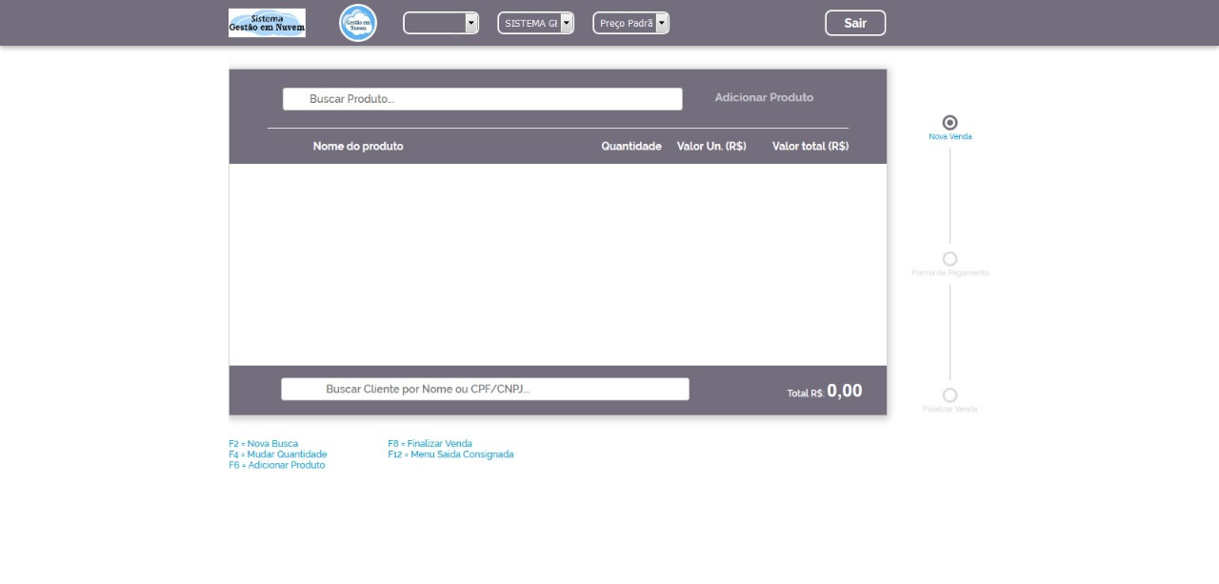Click the F12 = Menu Saída Consignada text
Screen dimensions: 1219x584
pyautogui.click(x=450, y=454)
